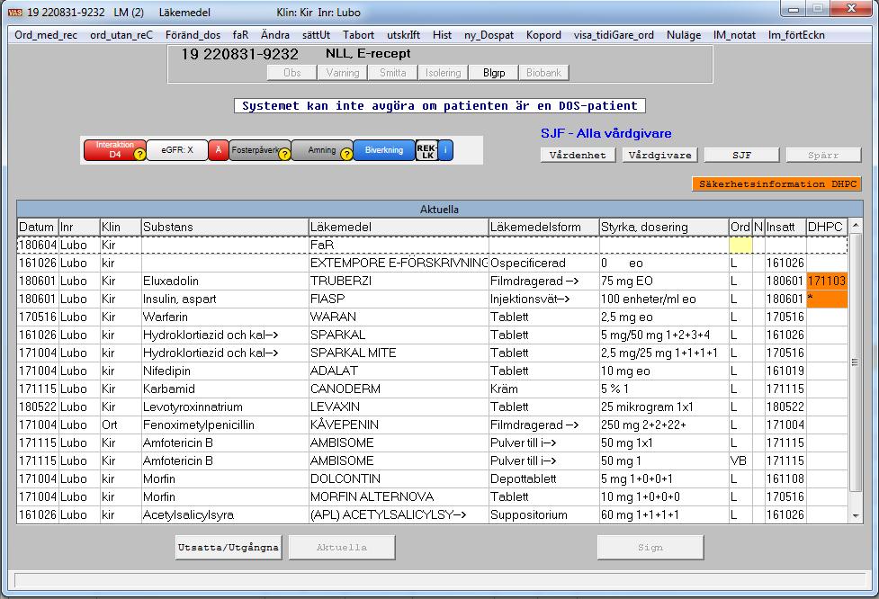Click the yellow Ord cell in FaR row

[740, 246]
